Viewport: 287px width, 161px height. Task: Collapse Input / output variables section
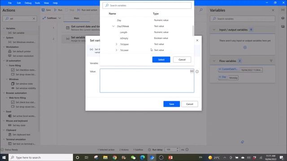point(214,30)
